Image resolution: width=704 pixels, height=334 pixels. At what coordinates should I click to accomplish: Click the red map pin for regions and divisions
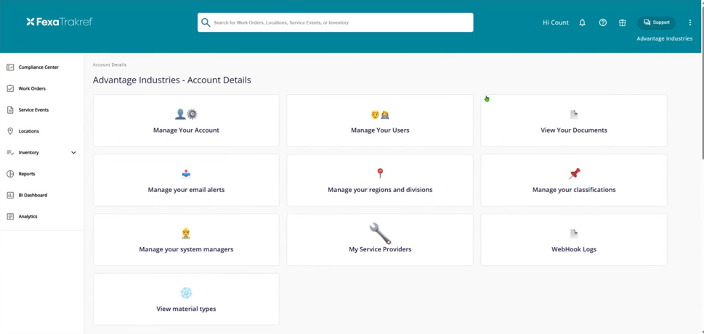(x=380, y=173)
